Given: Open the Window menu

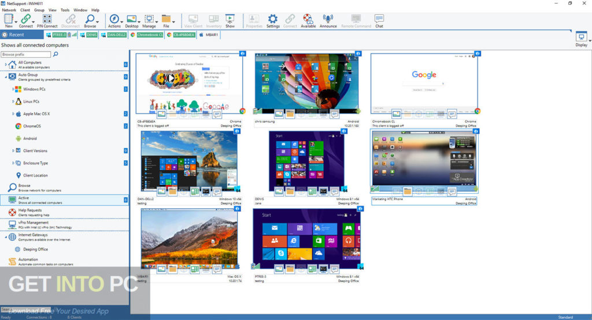Looking at the screenshot, I should (80, 10).
